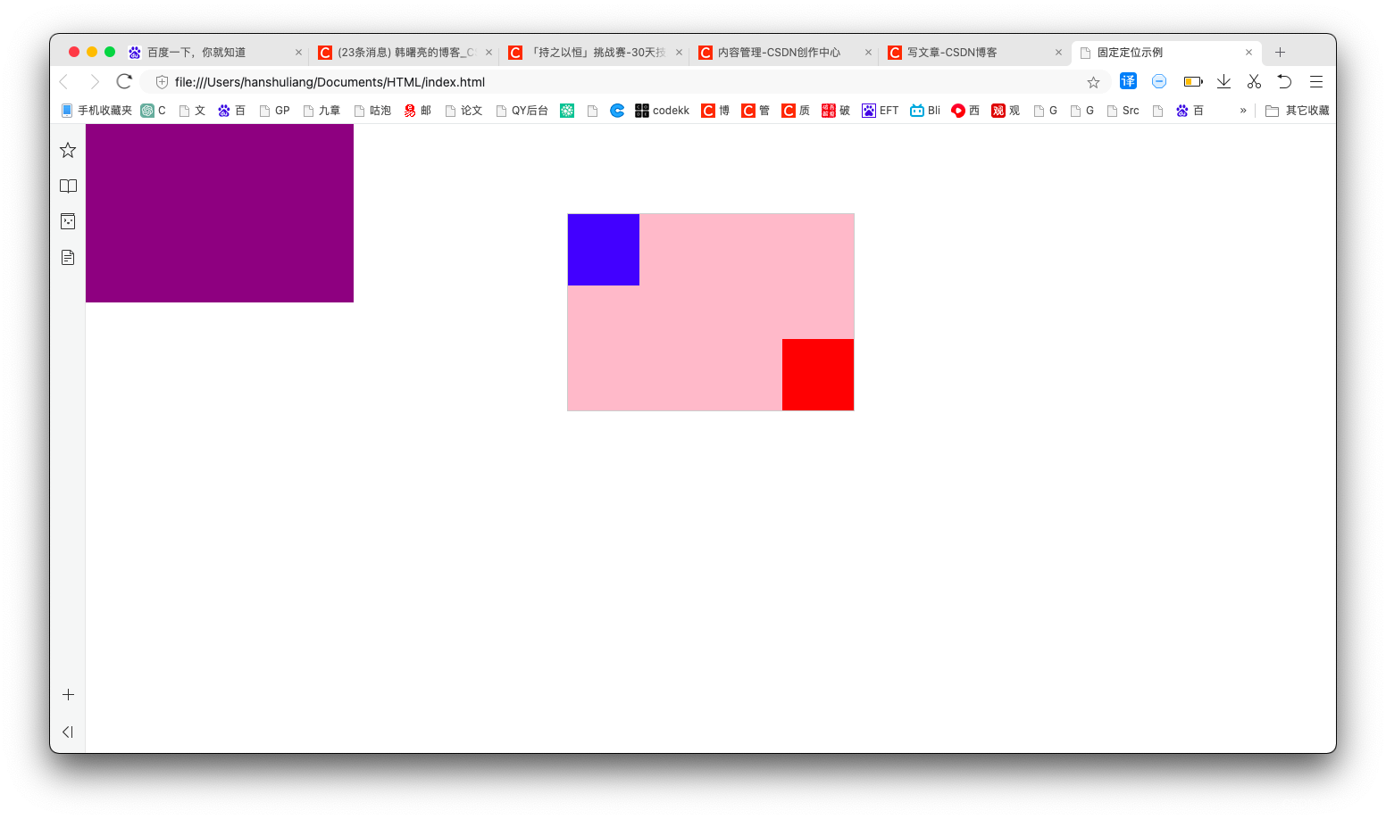This screenshot has width=1386, height=819.
Task: Open favorites via the star sidebar icon
Action: click(68, 150)
